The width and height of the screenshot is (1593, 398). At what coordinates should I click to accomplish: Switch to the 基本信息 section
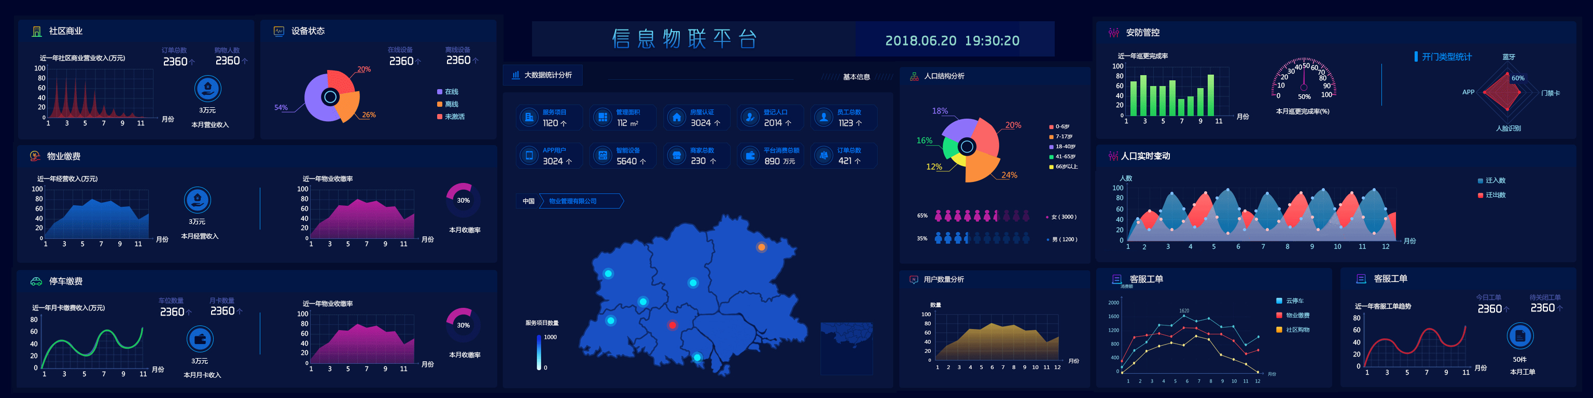tap(857, 77)
